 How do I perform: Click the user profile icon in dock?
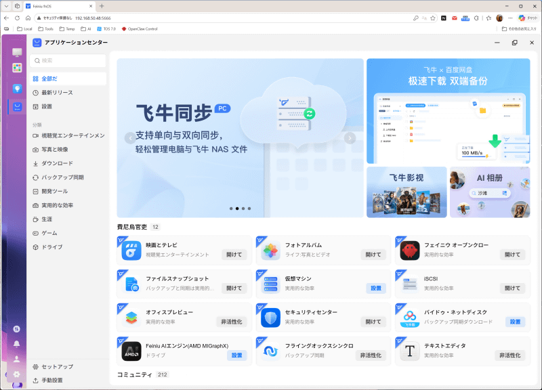(x=16, y=359)
